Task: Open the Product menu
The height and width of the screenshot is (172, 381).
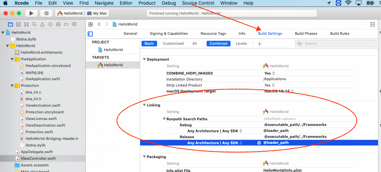Action: (x=147, y=3)
